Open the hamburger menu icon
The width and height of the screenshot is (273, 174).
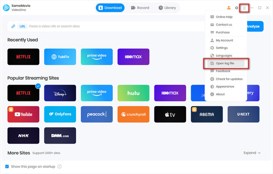[244, 8]
